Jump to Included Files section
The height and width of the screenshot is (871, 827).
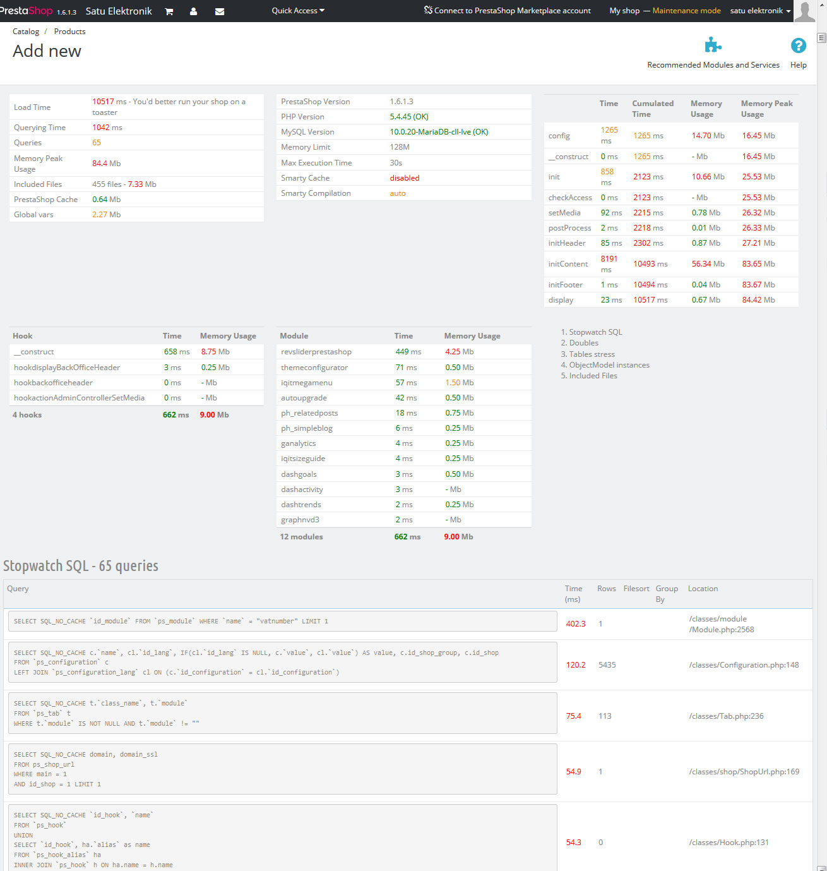point(593,376)
